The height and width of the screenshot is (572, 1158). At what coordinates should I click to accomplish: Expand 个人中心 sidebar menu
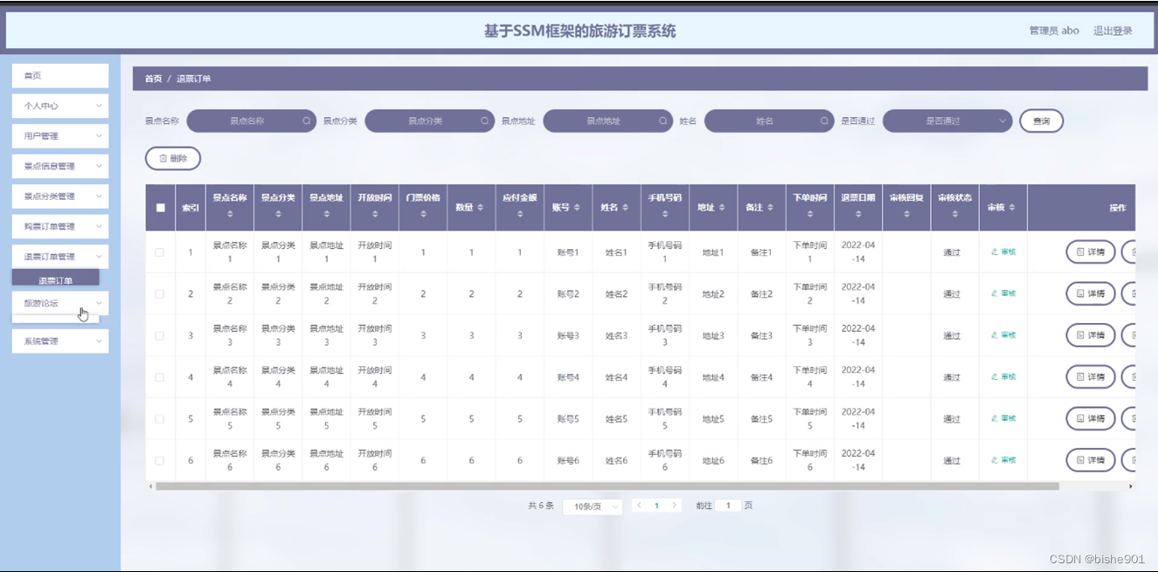click(x=60, y=106)
